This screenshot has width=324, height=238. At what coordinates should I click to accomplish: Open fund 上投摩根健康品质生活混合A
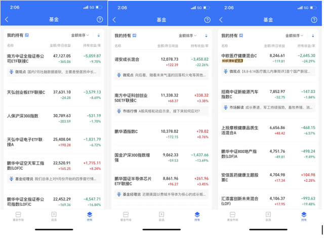[239, 130]
